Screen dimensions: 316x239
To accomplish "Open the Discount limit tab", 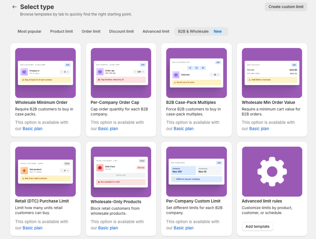I will point(121,31).
